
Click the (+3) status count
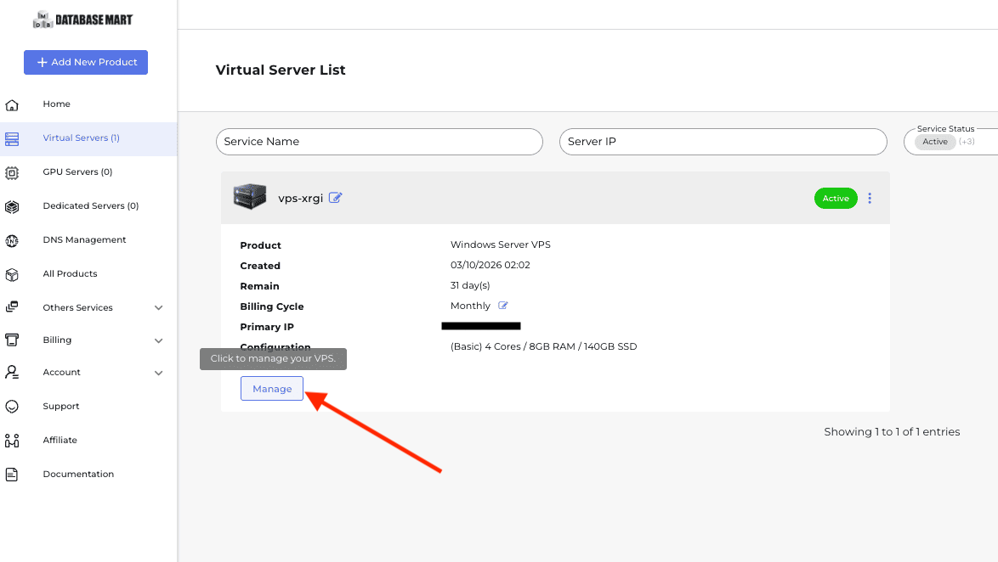coord(967,142)
